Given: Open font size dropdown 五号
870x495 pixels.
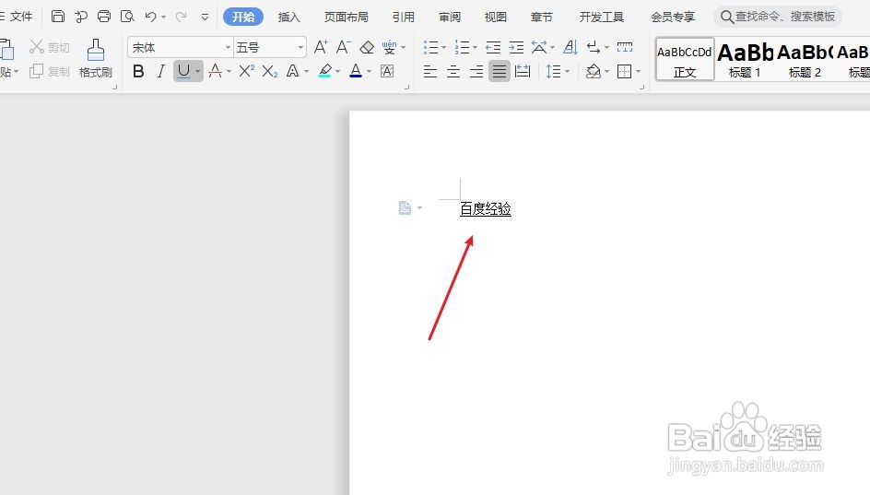Looking at the screenshot, I should tap(300, 48).
